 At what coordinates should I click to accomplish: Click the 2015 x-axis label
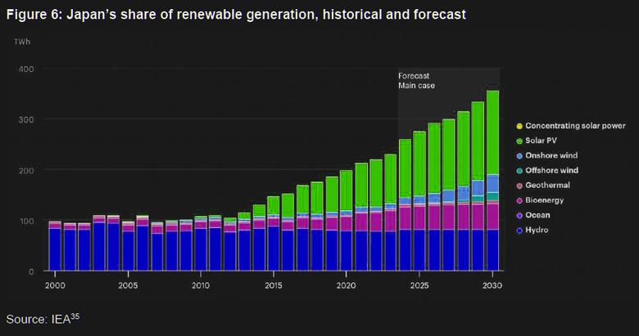click(x=274, y=285)
